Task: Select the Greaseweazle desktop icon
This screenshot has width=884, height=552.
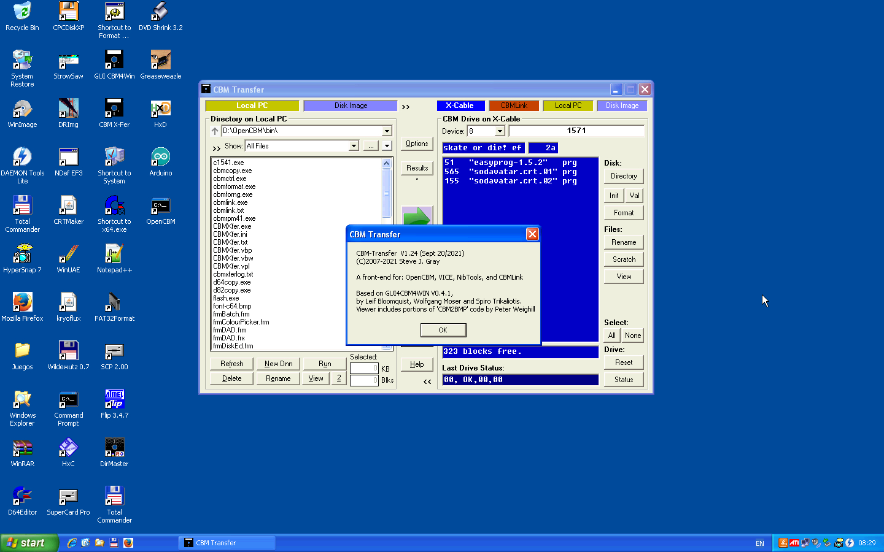Action: tap(160, 65)
